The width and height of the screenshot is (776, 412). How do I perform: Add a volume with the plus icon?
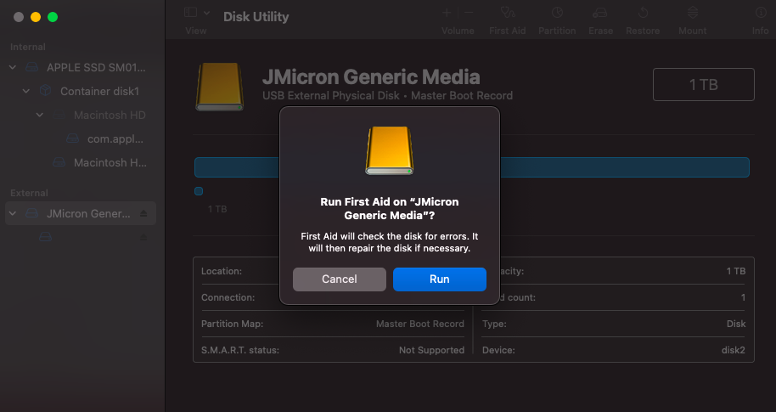447,14
